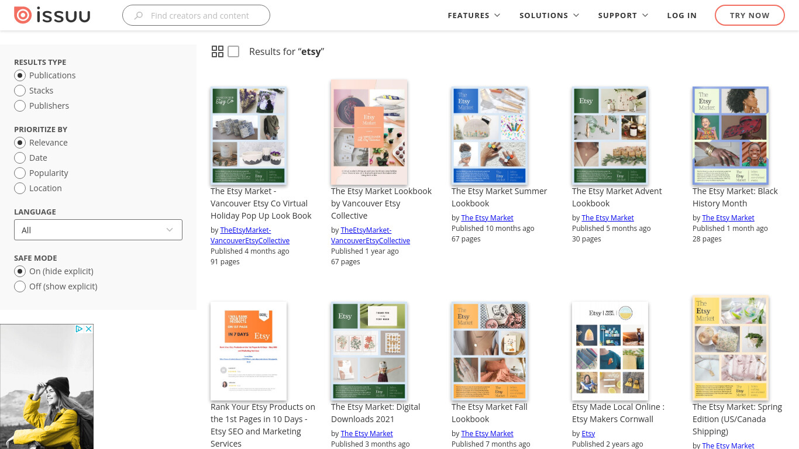Click title 'The Etsy Market Fall Lookbook'
The height and width of the screenshot is (449, 799).
490,413
